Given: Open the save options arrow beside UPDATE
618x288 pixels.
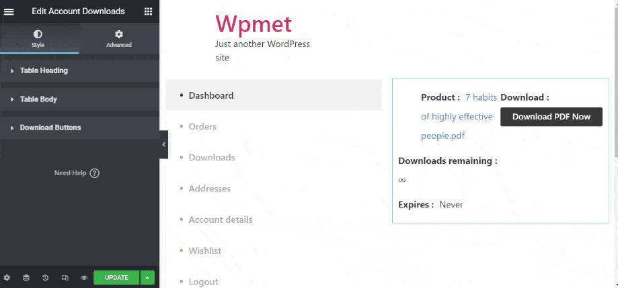Looking at the screenshot, I should point(147,278).
